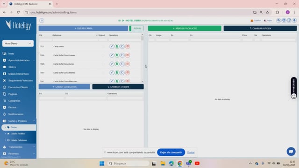Viewport: 299px width, 168px height.
Task: Toggle the sidebar with the hamburger menu icon
Action: 42,21
